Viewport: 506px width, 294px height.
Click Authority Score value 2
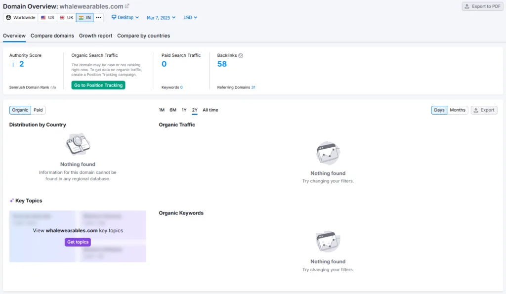point(21,64)
